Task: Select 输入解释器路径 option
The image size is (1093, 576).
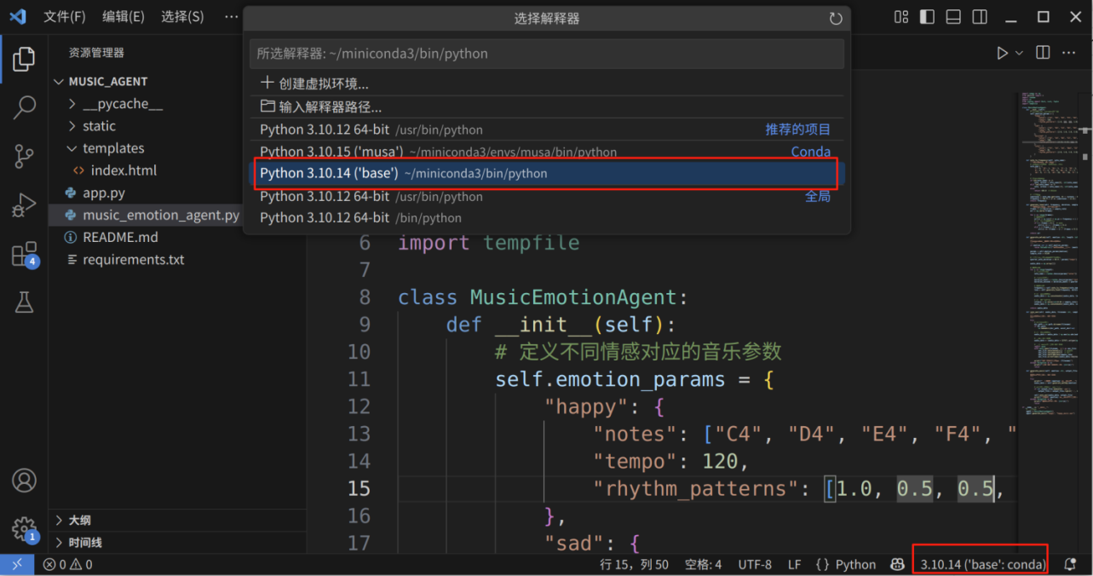Action: (x=546, y=107)
